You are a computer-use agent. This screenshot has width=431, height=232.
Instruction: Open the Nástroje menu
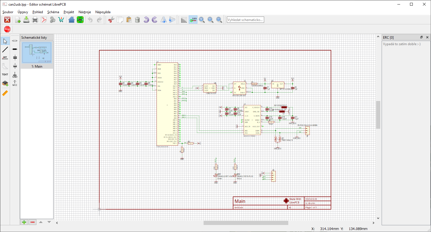(84, 12)
